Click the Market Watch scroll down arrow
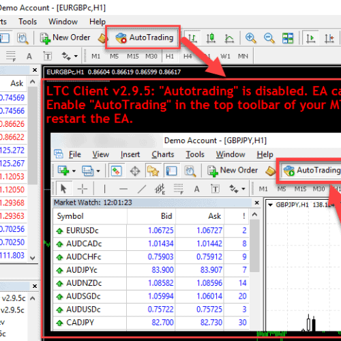 click(33, 258)
